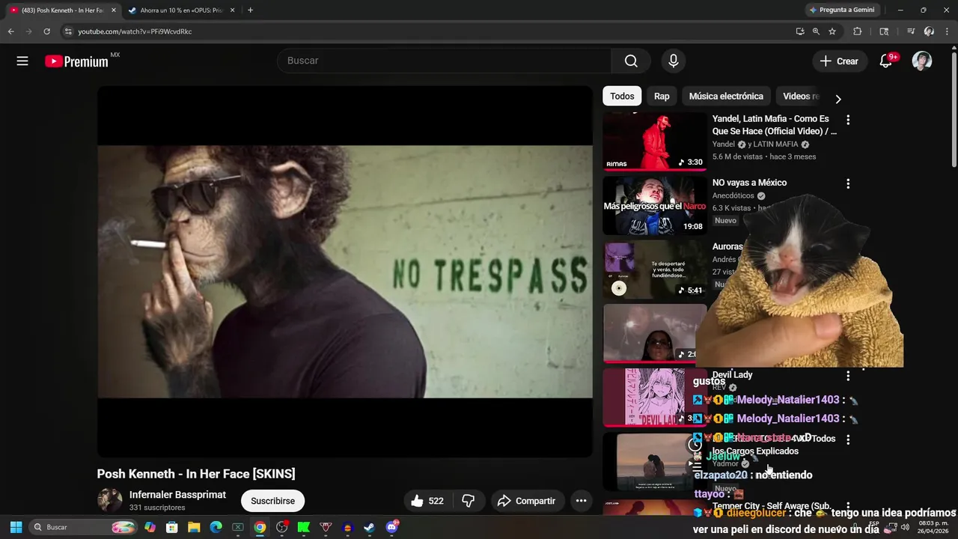Screen dimensions: 958x539
Task: Open the 'NO vayas a México' video title
Action: (749, 183)
